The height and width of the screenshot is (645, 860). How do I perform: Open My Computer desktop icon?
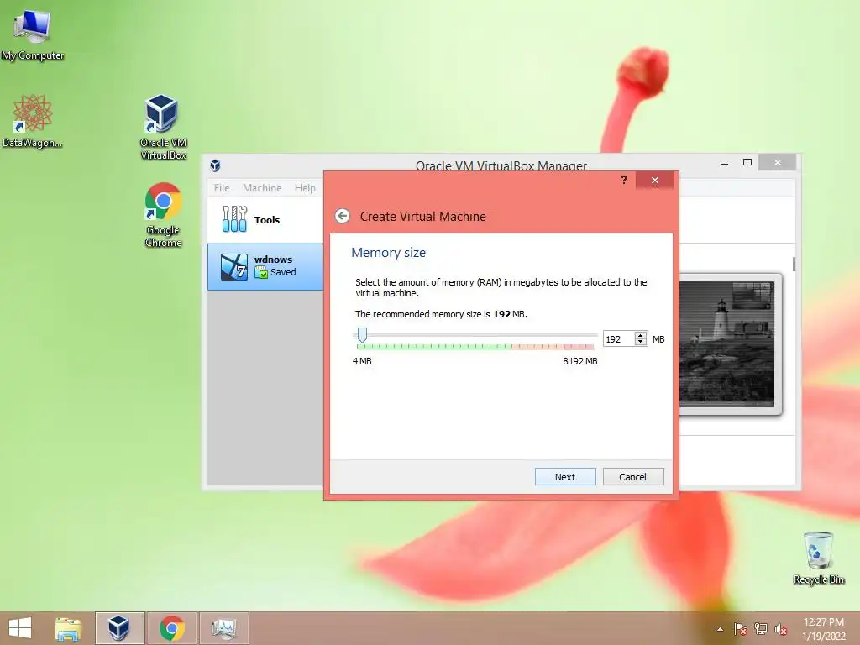[x=33, y=34]
